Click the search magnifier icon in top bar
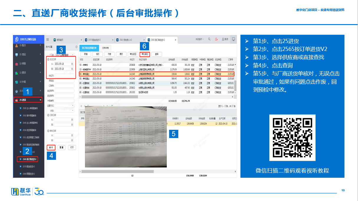This screenshot has height=201, width=358. pyautogui.click(x=209, y=39)
